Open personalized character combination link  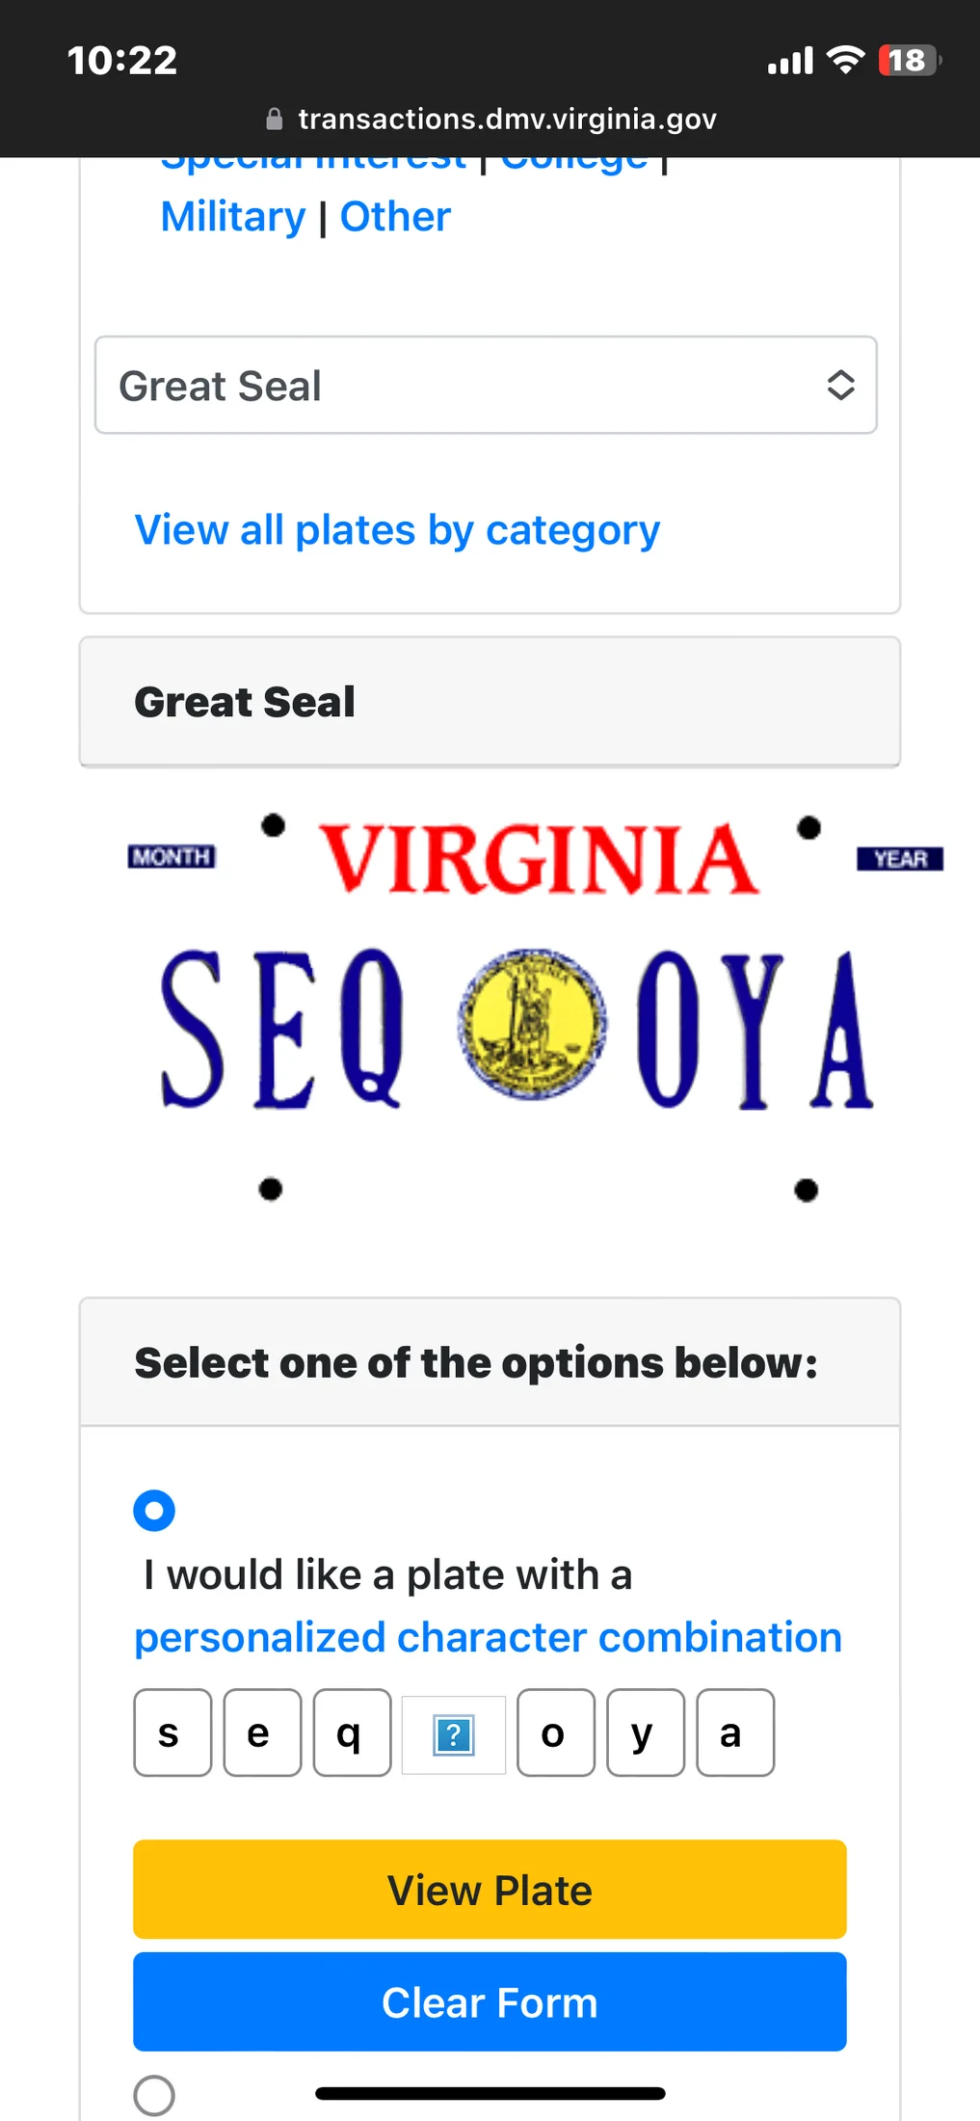point(488,1637)
